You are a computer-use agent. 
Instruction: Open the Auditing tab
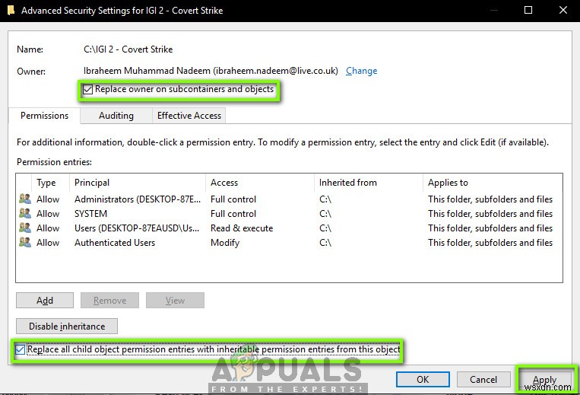coord(116,116)
